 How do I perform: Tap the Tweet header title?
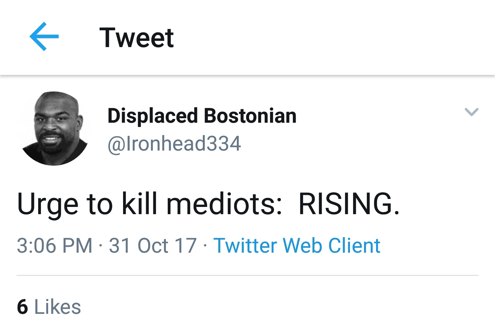136,37
